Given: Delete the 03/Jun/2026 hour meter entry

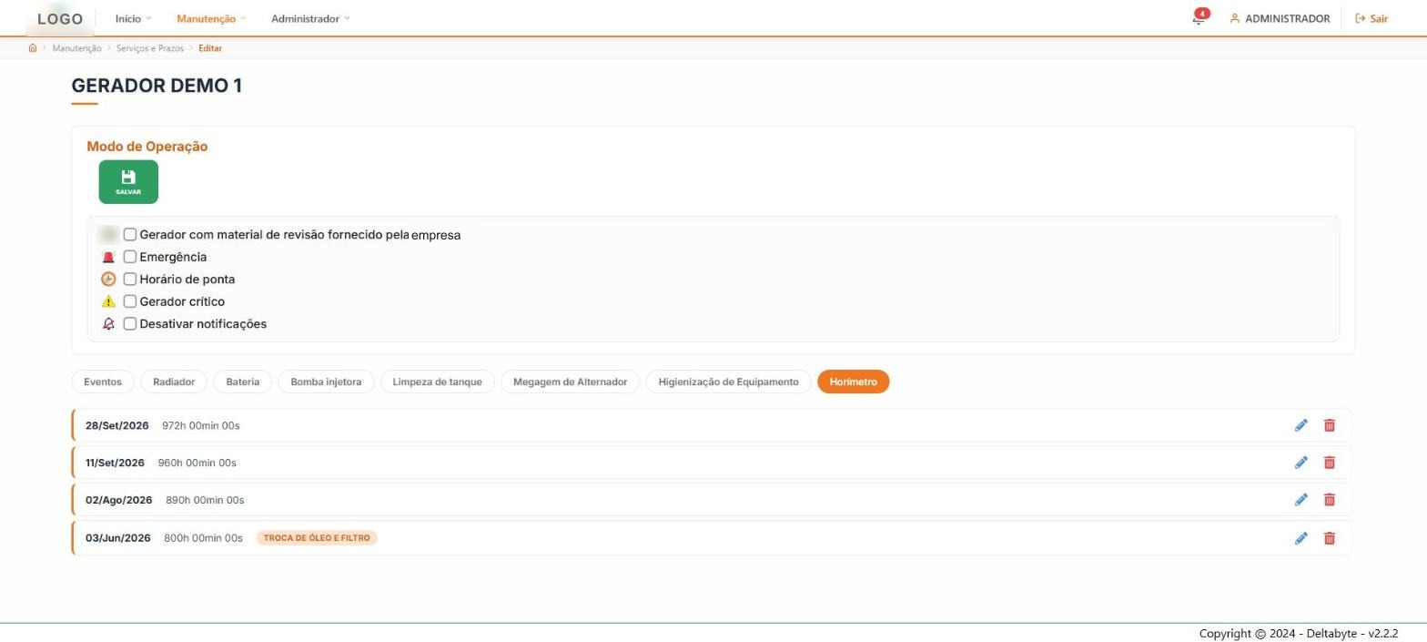Looking at the screenshot, I should pyautogui.click(x=1330, y=538).
